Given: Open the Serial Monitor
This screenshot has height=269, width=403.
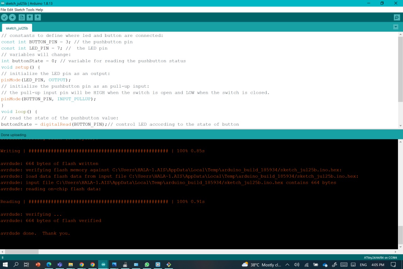Looking at the screenshot, I should point(397,18).
